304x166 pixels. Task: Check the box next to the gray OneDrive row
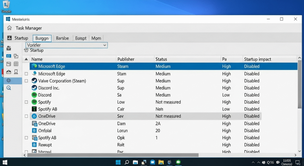[x=26, y=116]
